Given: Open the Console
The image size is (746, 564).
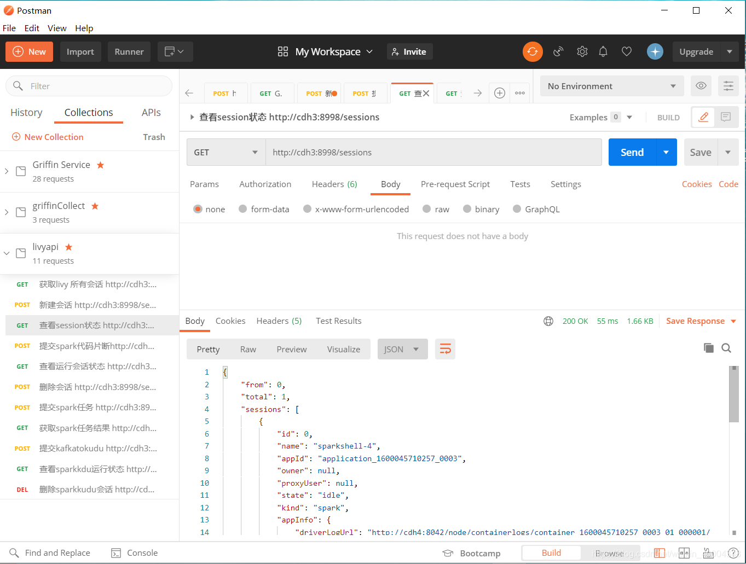Looking at the screenshot, I should pos(135,553).
